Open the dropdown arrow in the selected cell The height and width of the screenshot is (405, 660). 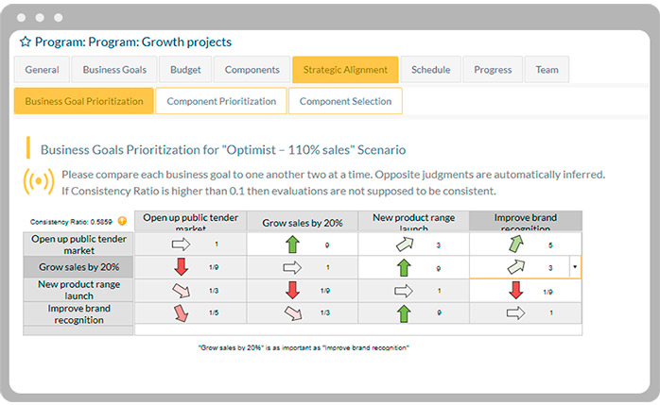pyautogui.click(x=576, y=268)
